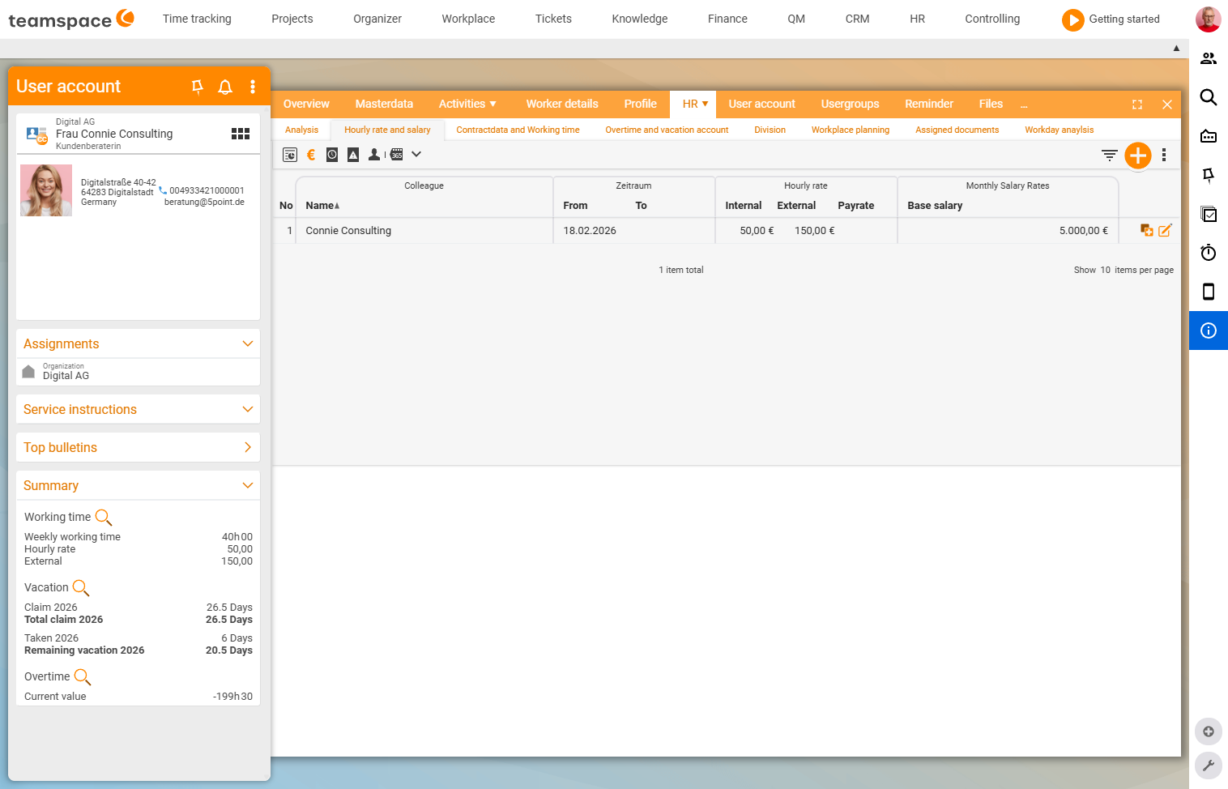
Task: Maximize the detail panel with fullscreen icon
Action: 1137,104
